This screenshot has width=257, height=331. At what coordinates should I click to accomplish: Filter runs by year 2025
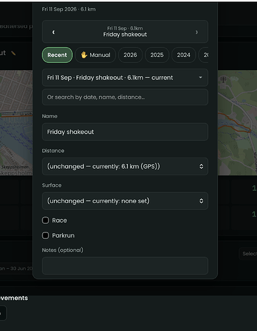click(x=157, y=55)
